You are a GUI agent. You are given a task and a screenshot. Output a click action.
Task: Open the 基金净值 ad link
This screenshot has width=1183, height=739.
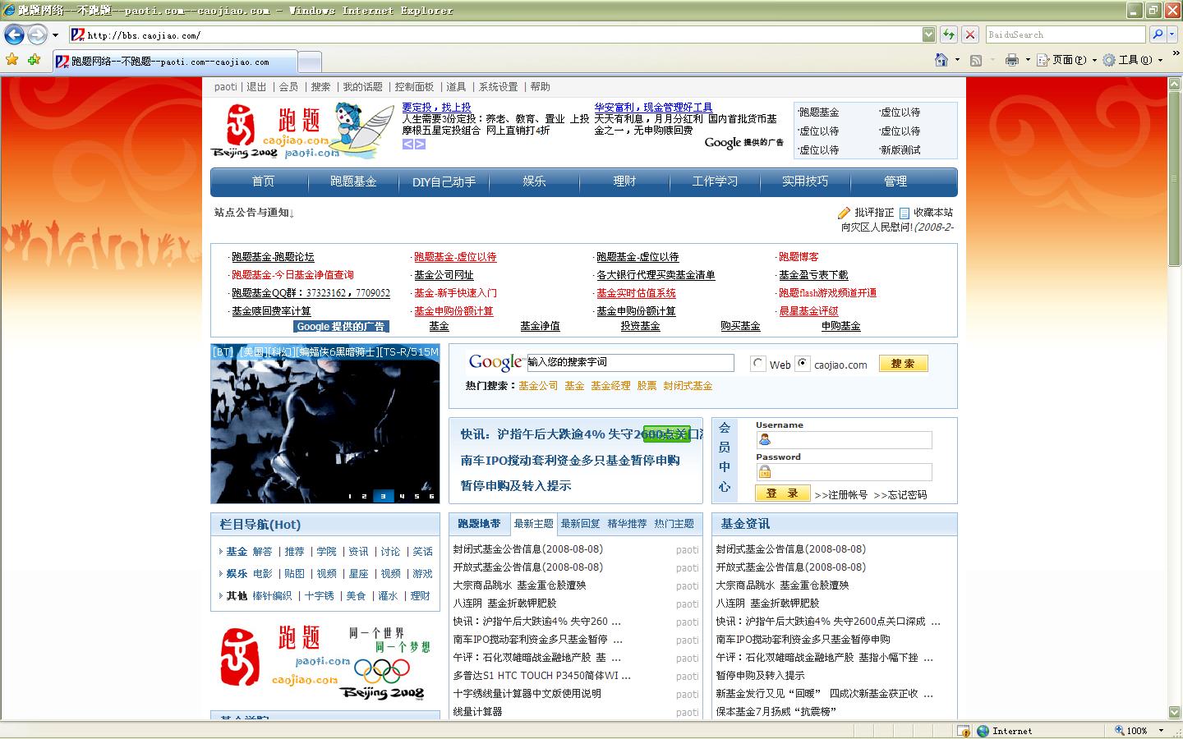pos(540,326)
